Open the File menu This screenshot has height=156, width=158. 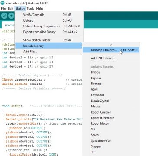(3, 9)
